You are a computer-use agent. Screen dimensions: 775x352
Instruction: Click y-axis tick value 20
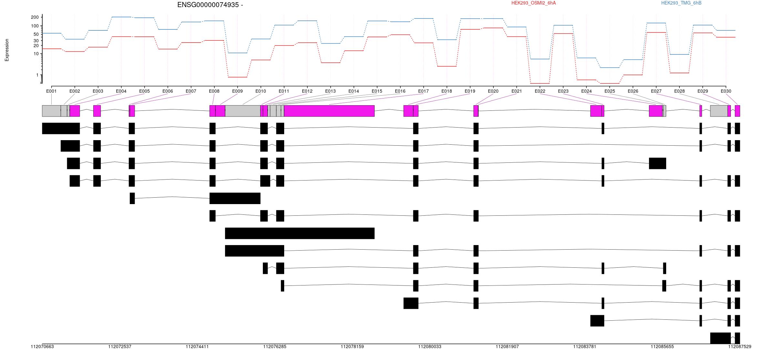click(x=36, y=46)
